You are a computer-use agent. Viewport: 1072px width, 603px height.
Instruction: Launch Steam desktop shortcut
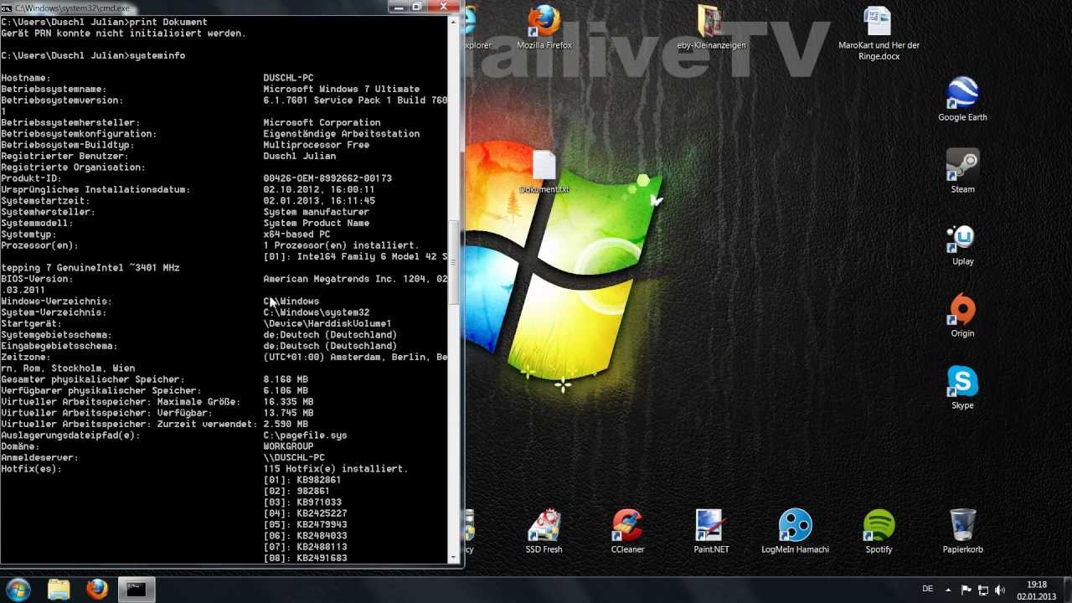[962, 171]
